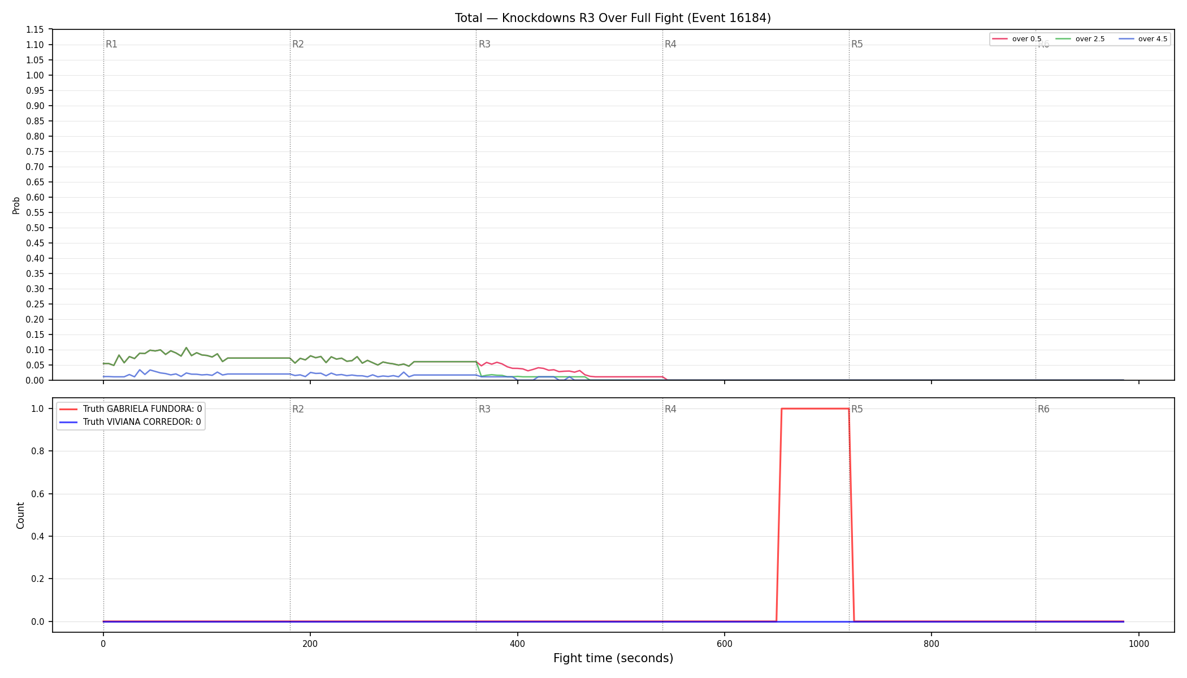1187x678 pixels.
Task: Click the red truth plateau at count 1.0
Action: tap(815, 408)
